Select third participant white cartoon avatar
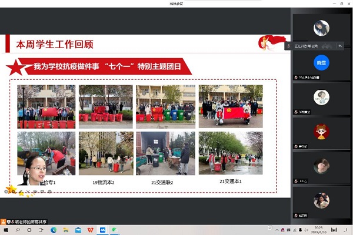353x235 pixels. 321,98
